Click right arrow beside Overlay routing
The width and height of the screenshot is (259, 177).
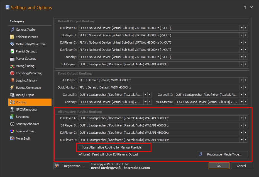point(149,102)
